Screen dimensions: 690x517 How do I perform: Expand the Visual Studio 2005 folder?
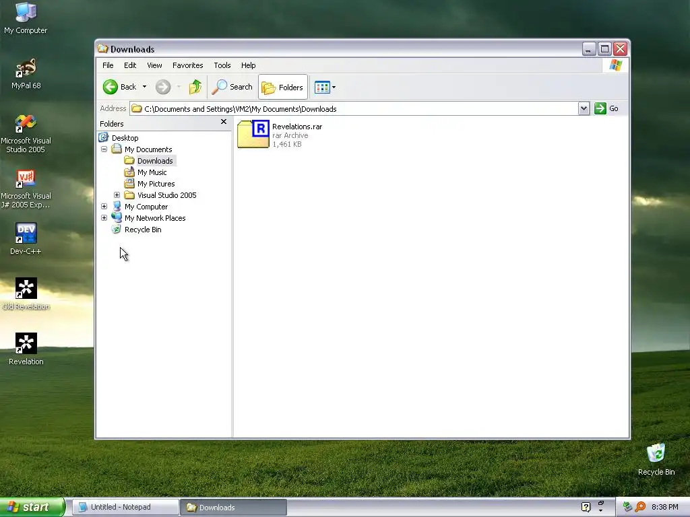coord(117,195)
